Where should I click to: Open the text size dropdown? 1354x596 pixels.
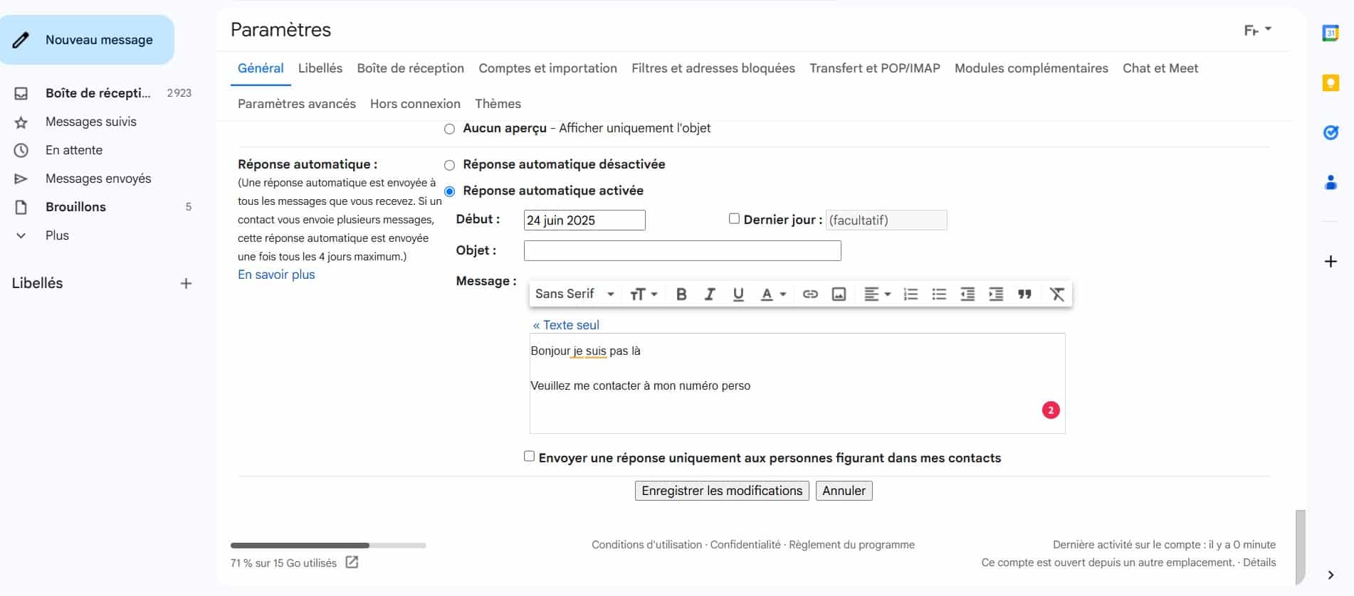tap(644, 294)
